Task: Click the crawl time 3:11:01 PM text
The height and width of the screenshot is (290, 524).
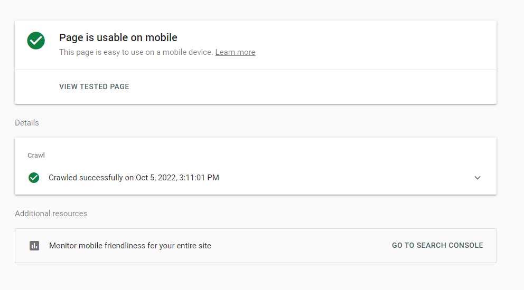Action: [199, 178]
